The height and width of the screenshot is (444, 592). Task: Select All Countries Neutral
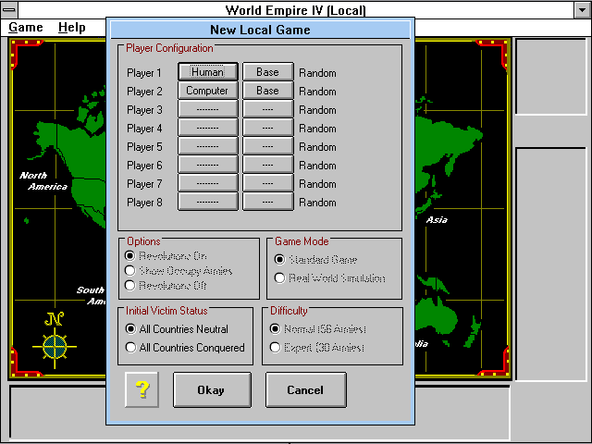tap(177, 329)
